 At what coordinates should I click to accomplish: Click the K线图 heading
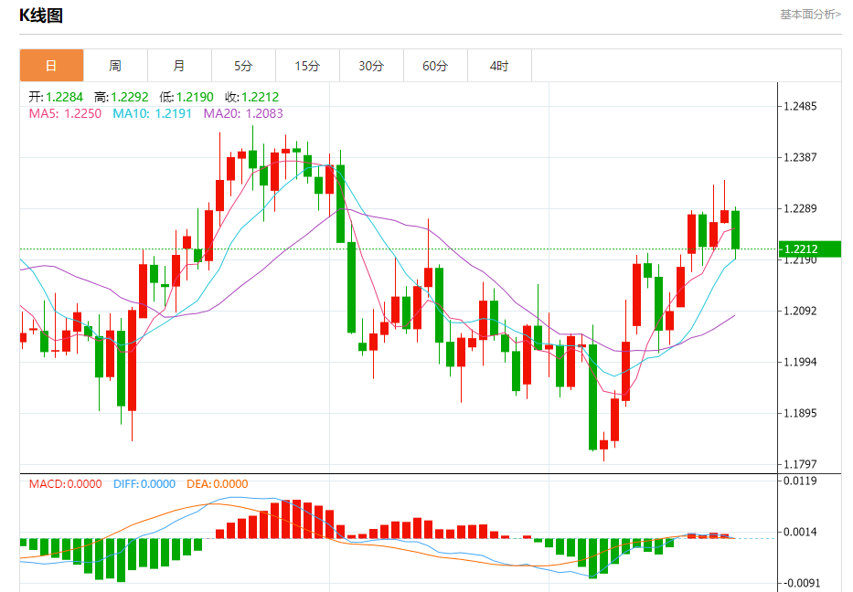[41, 16]
